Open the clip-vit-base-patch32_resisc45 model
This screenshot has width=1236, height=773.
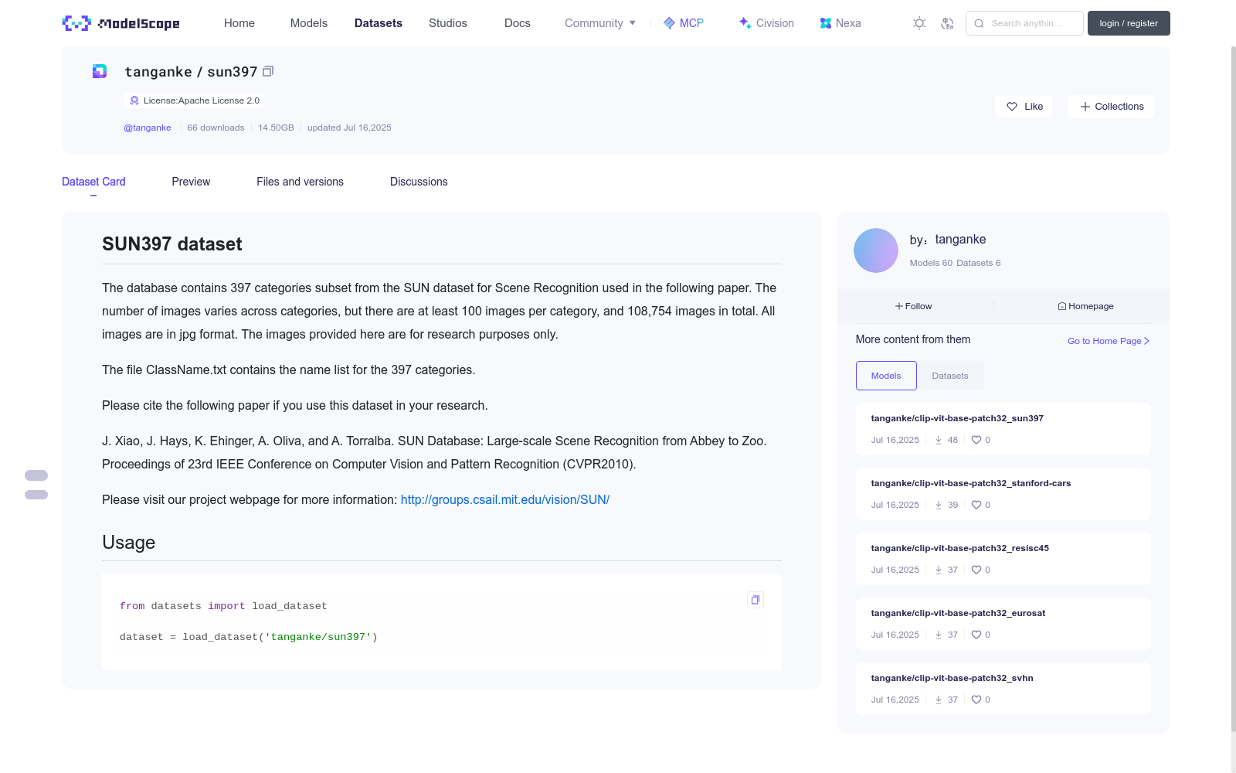pos(960,548)
